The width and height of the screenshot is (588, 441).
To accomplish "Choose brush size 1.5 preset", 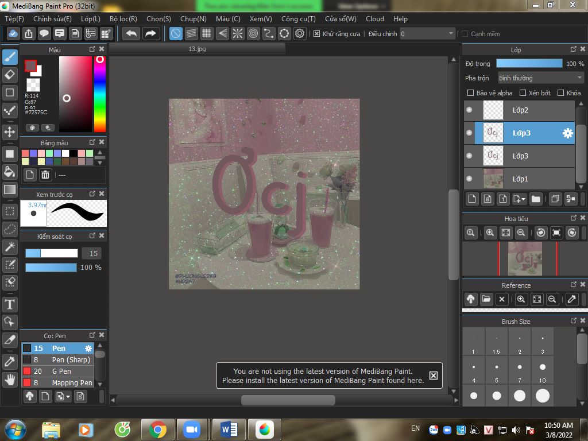I will coord(497,342).
